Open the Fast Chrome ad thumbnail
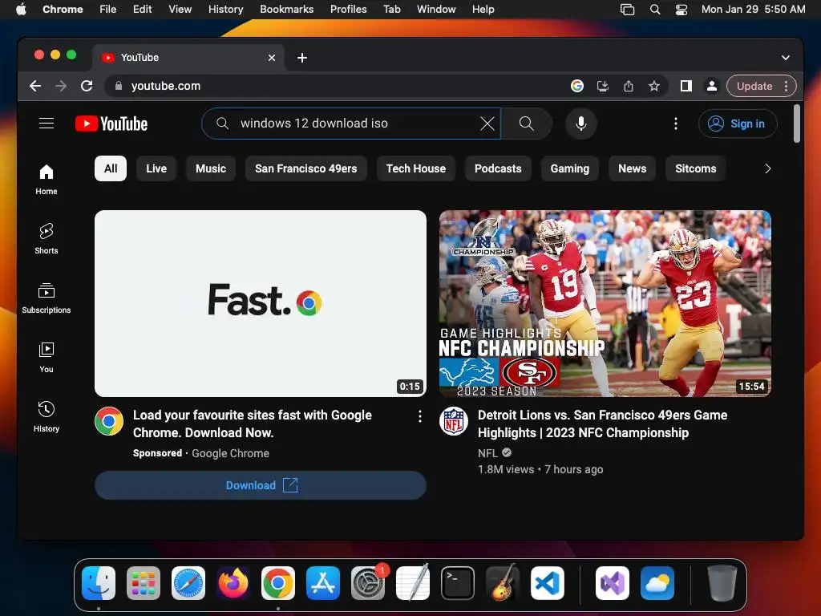Viewport: 821px width, 616px height. pyautogui.click(x=261, y=303)
